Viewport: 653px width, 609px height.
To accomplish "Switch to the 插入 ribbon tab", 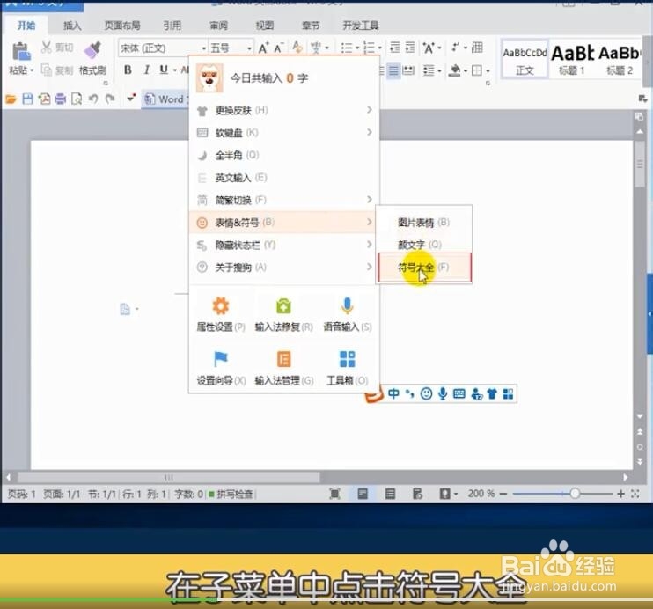I will (72, 26).
